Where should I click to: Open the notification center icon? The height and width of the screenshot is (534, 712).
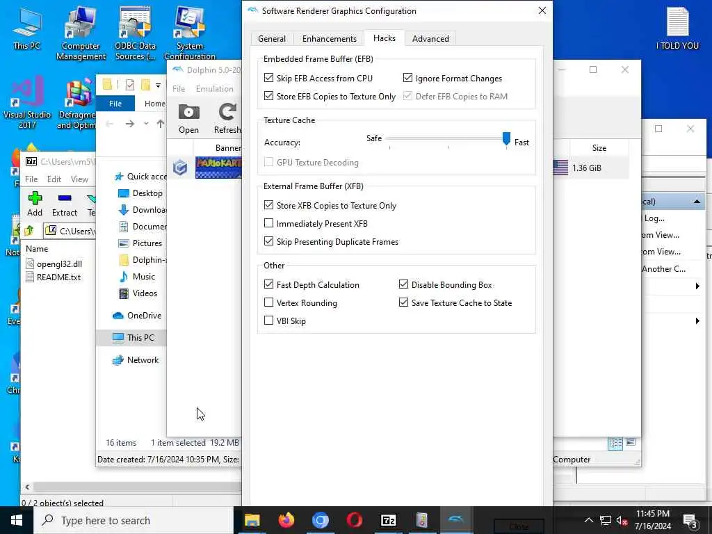(690, 520)
